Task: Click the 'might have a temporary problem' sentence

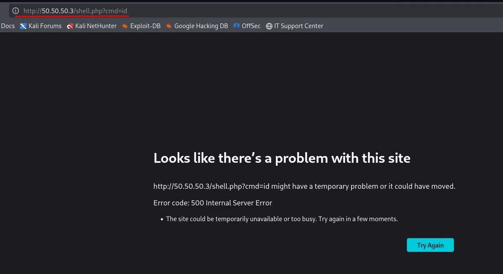Action: pyautogui.click(x=304, y=186)
